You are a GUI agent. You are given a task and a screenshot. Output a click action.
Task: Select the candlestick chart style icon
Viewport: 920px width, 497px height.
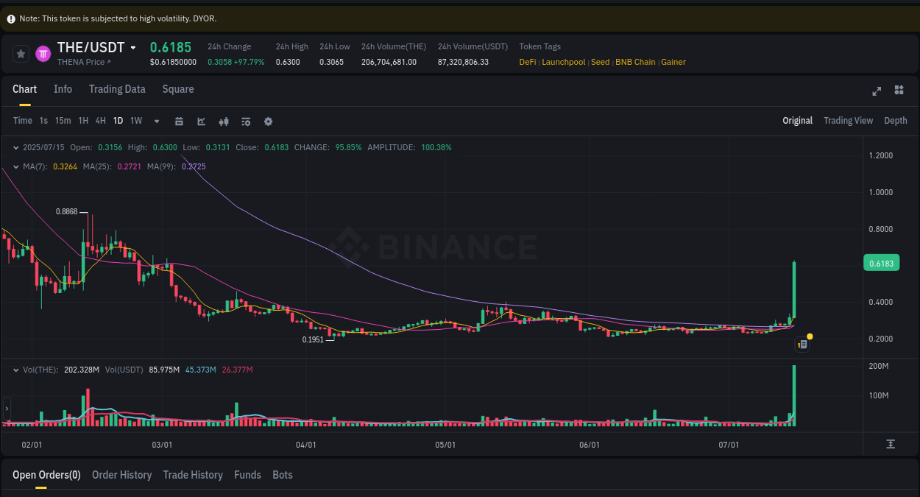pyautogui.click(x=224, y=121)
